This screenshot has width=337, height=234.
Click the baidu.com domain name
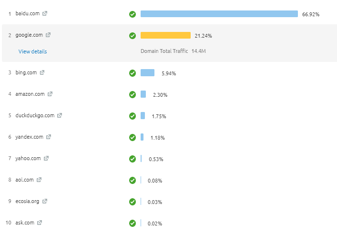coord(28,13)
